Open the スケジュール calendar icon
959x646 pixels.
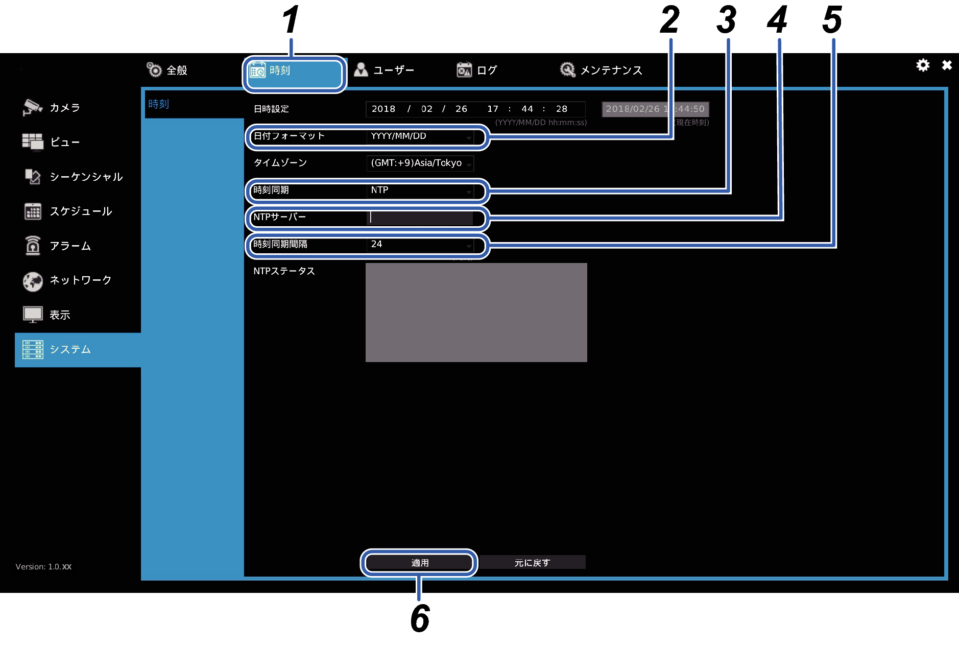point(33,211)
